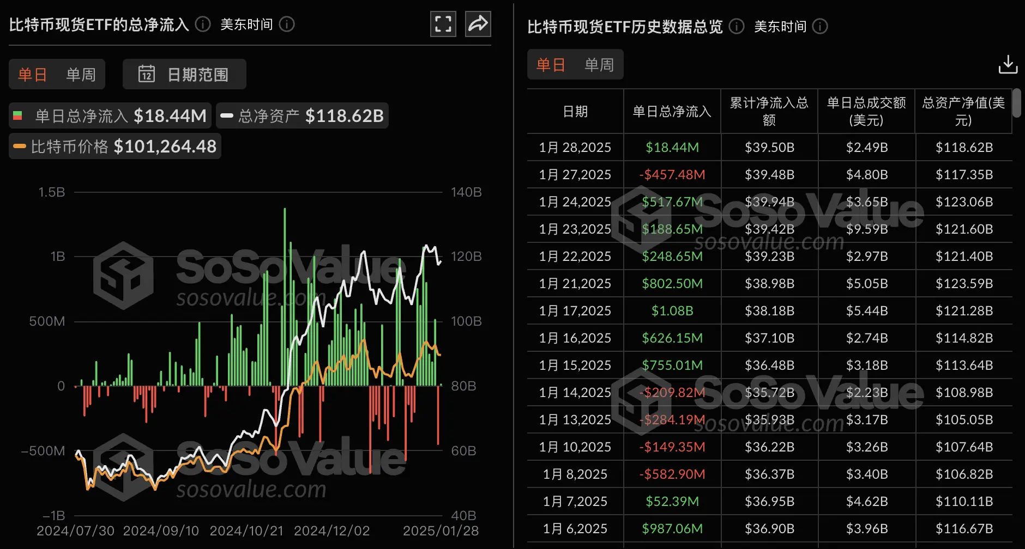Viewport: 1025px width, 549px height.
Task: Click the download icon on the data table panel
Action: (1008, 65)
